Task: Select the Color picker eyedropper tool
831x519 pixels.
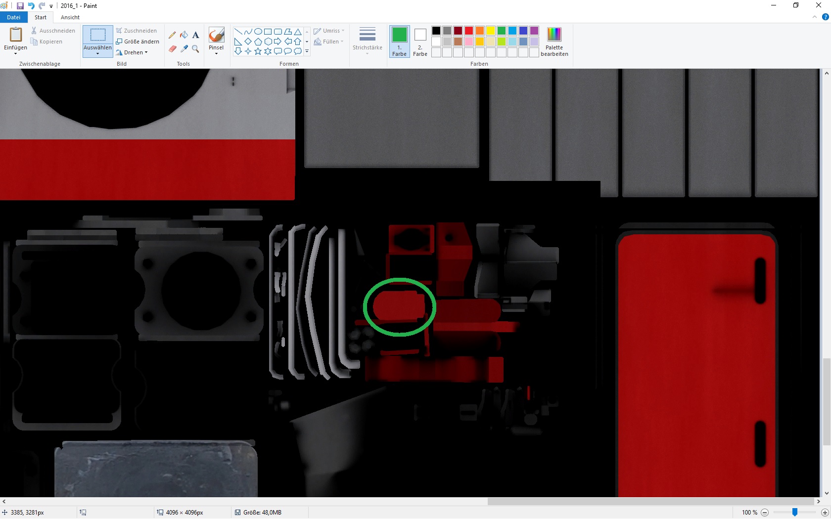Action: point(184,49)
